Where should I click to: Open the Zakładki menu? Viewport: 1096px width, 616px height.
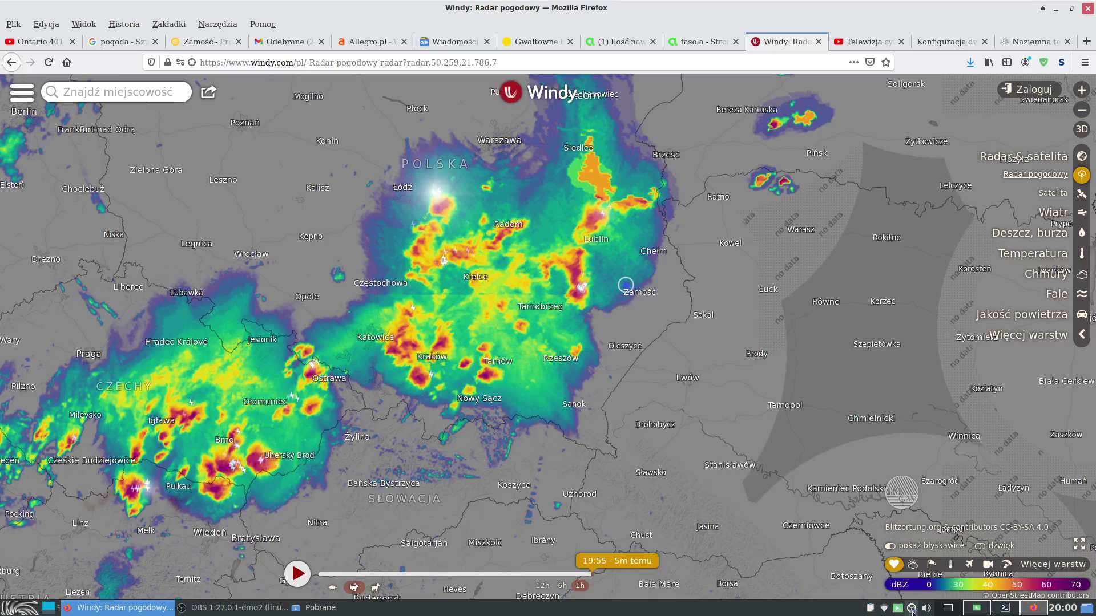click(168, 24)
